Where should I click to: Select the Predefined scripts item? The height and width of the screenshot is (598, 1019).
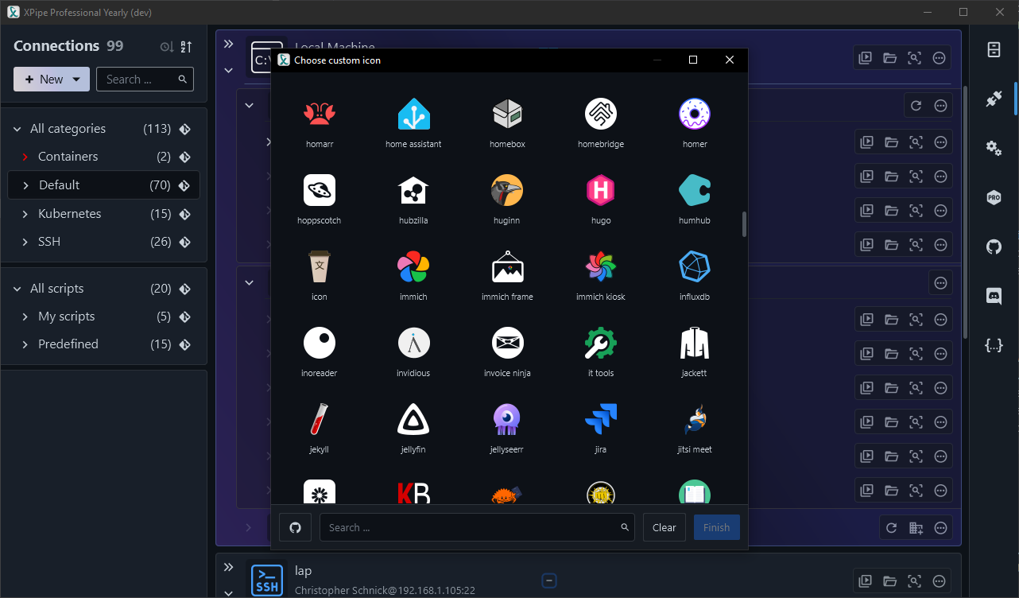(x=68, y=344)
